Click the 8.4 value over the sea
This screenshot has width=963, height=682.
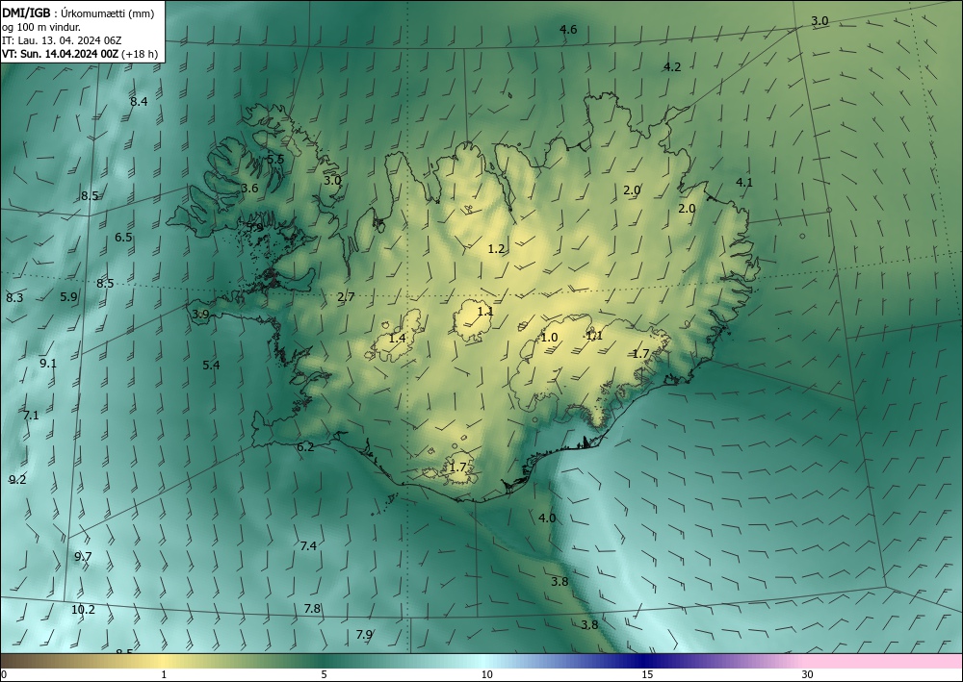point(139,101)
